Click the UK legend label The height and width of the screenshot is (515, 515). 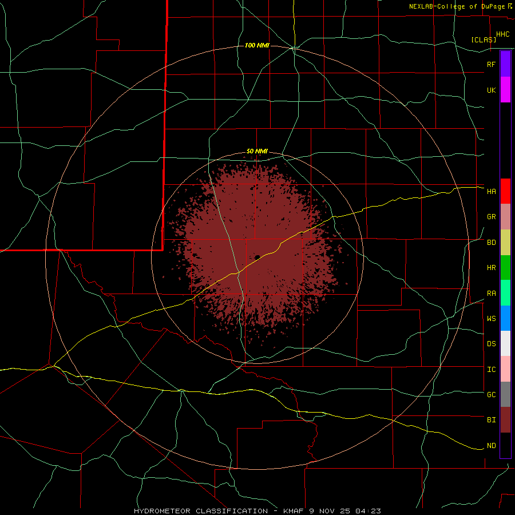pos(491,90)
